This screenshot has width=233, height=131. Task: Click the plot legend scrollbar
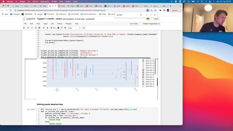pyautogui.click(x=155, y=67)
